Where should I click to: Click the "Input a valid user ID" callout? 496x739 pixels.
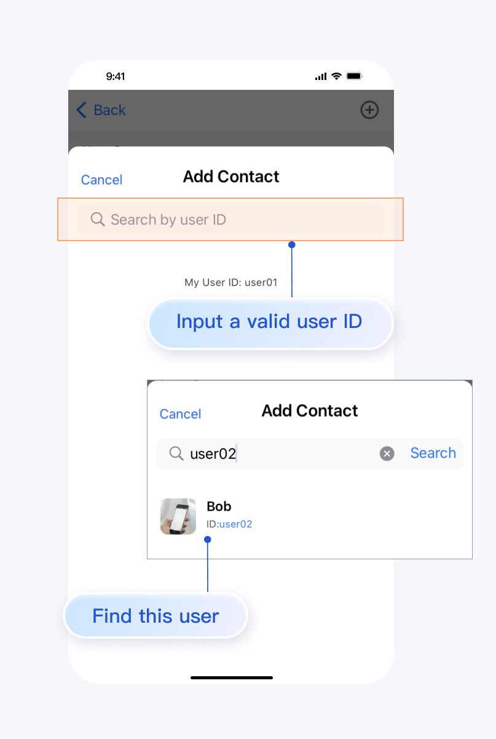[269, 322]
